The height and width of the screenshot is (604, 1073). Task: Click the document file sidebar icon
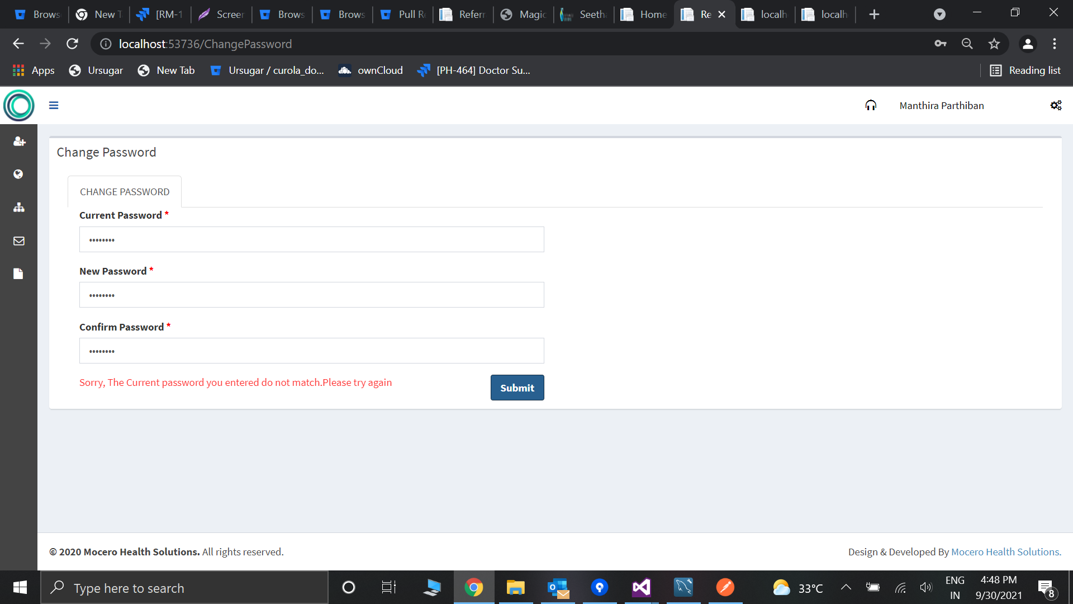click(18, 273)
